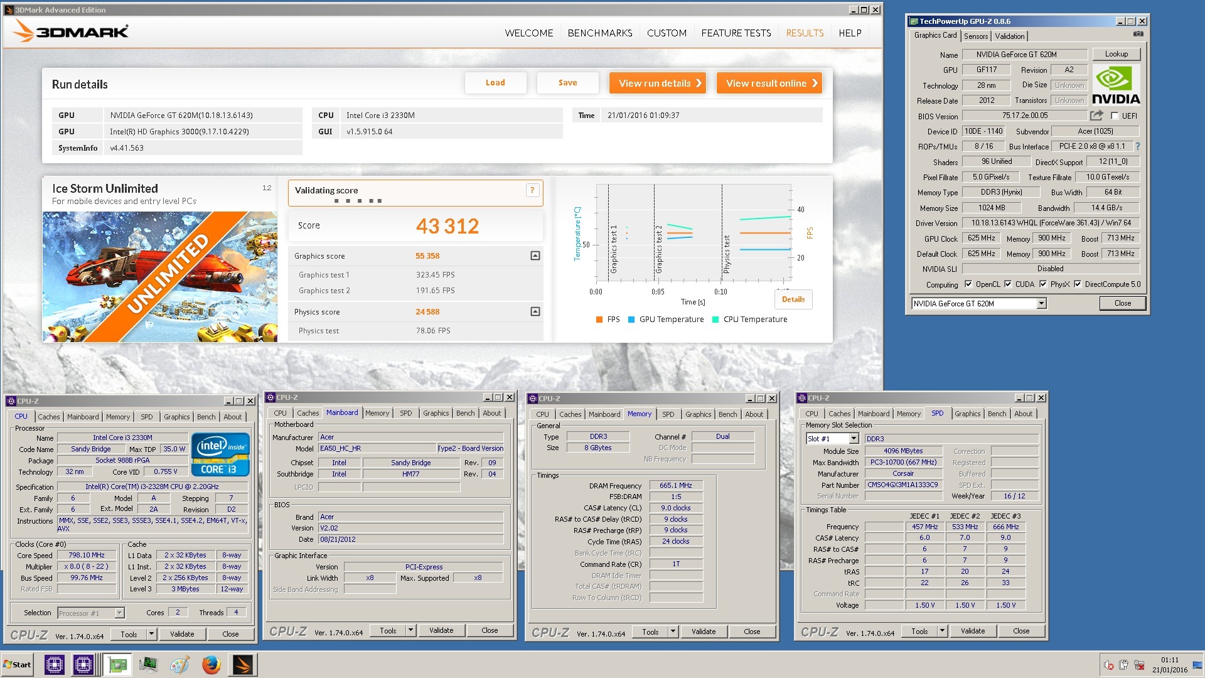This screenshot has width=1205, height=678.
Task: Click the Start button
Action: [x=17, y=664]
